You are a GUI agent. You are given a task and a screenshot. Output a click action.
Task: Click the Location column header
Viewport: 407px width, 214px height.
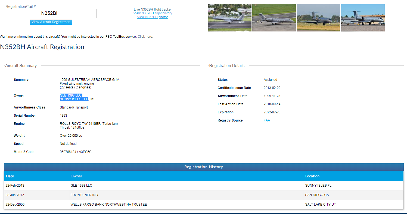point(312,176)
